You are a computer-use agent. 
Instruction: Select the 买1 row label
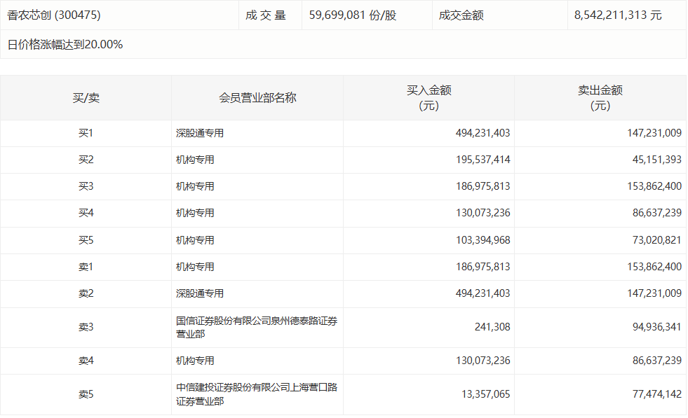click(86, 132)
